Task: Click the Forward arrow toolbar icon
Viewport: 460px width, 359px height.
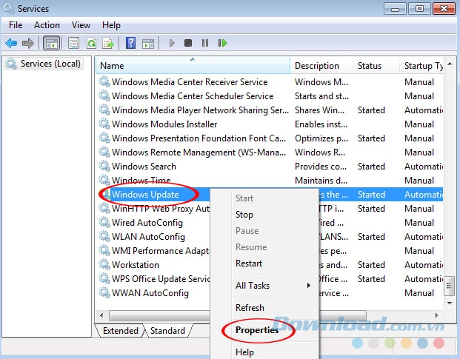Action: tap(28, 44)
